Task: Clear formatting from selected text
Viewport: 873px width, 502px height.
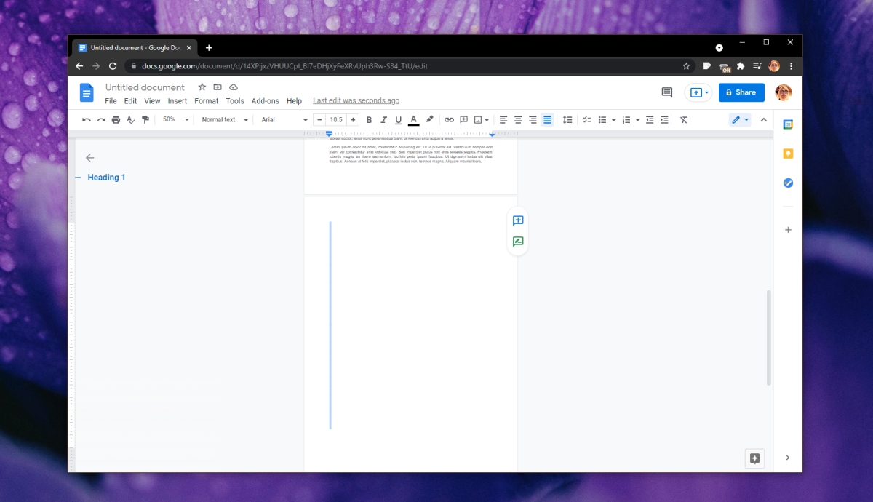Action: tap(684, 120)
